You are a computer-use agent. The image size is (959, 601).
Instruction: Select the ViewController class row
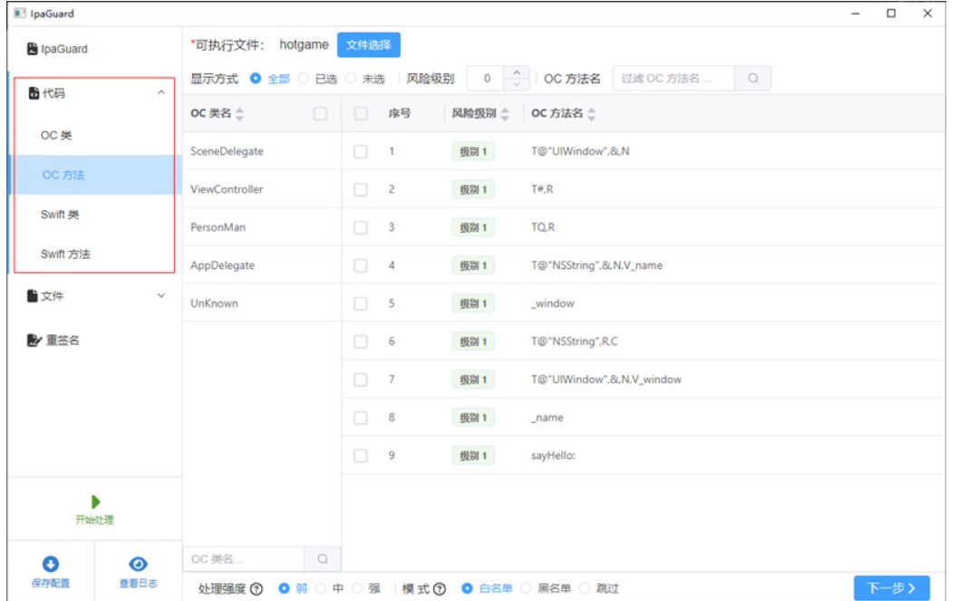click(262, 189)
